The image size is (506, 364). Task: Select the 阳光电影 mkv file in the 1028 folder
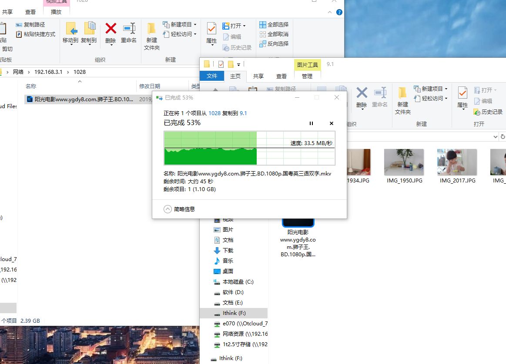(x=84, y=99)
